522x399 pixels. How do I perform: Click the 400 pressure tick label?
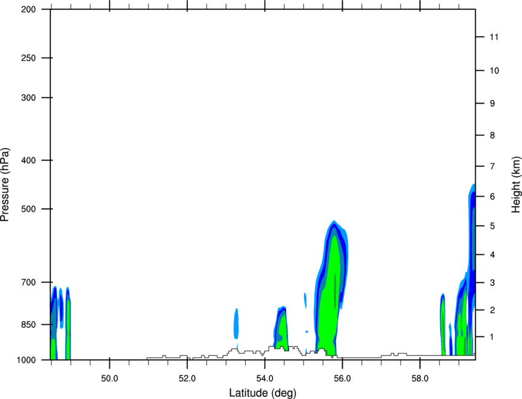coord(29,160)
